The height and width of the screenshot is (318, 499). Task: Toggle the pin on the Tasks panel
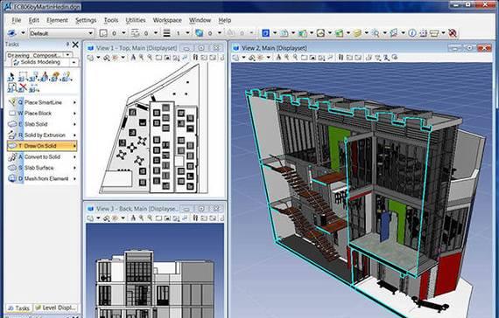pyautogui.click(x=67, y=45)
